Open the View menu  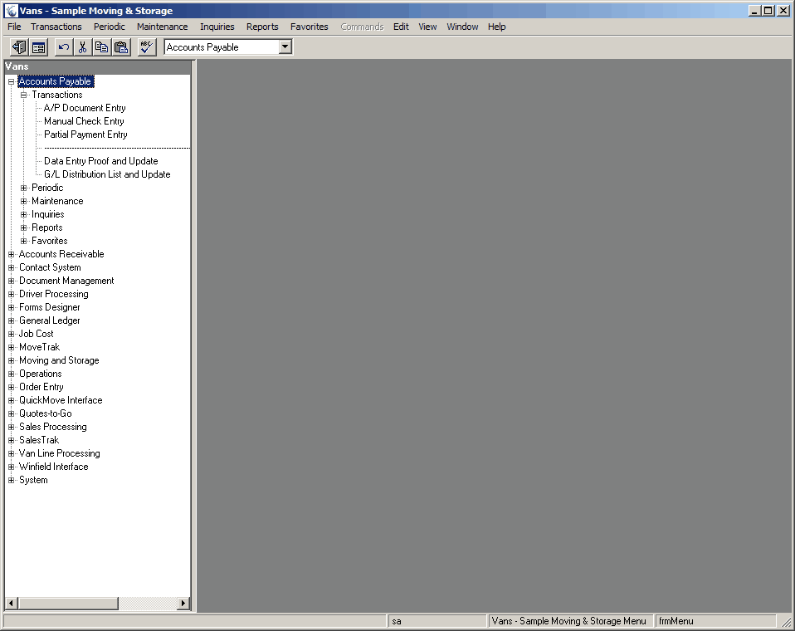(x=427, y=27)
